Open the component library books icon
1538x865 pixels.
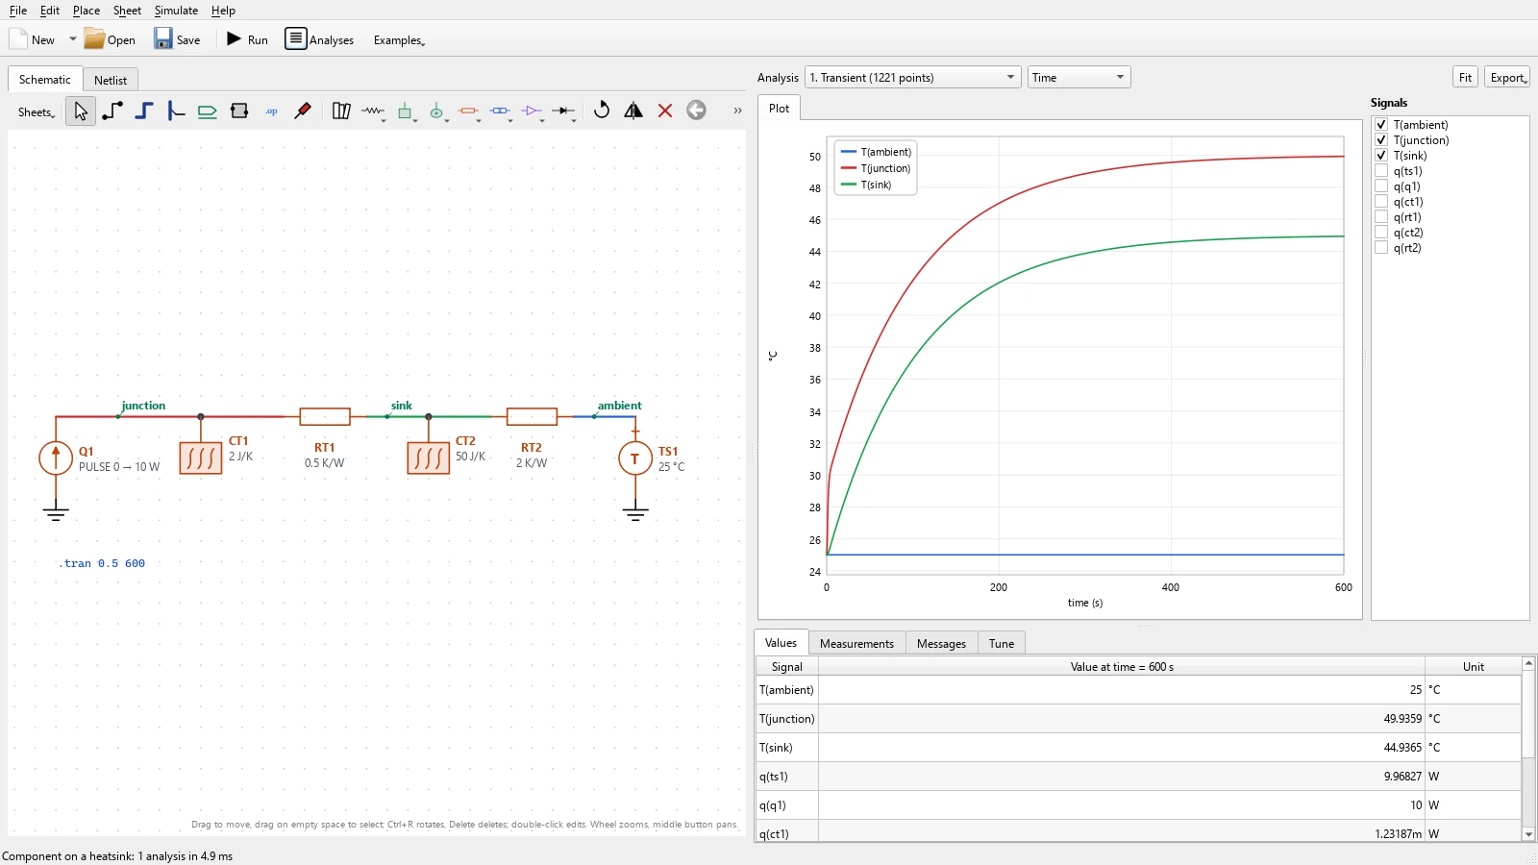(341, 111)
